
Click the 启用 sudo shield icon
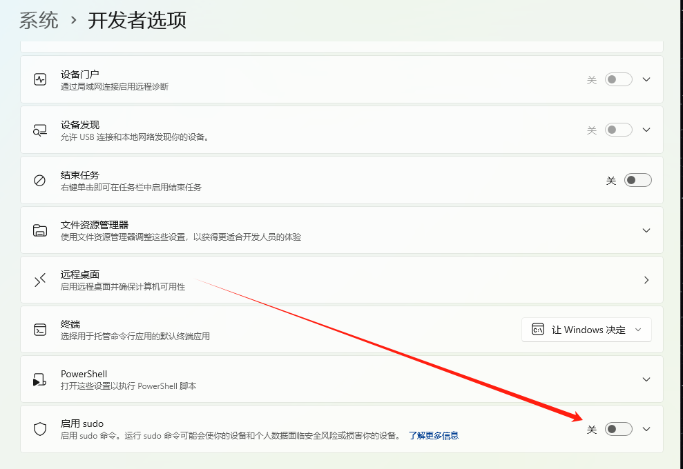[39, 428]
